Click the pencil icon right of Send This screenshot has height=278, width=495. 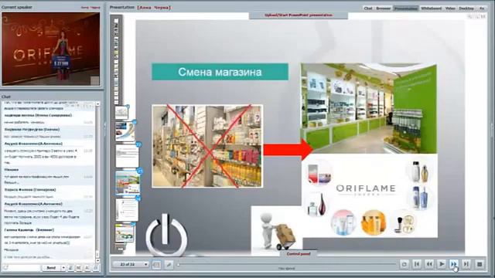click(70, 268)
